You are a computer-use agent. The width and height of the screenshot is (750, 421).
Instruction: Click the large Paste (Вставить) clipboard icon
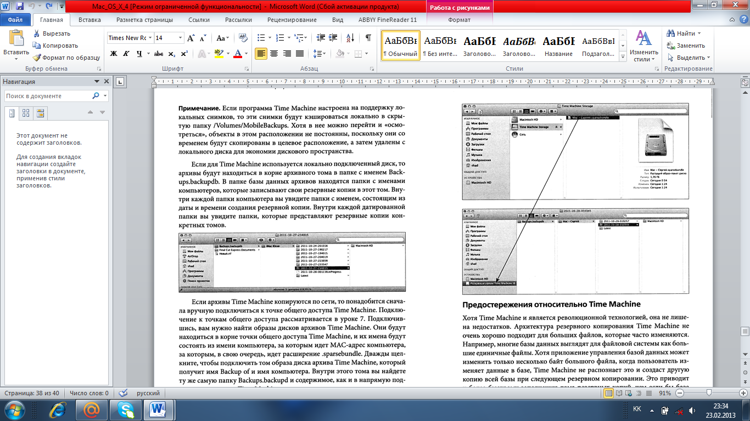tap(16, 38)
